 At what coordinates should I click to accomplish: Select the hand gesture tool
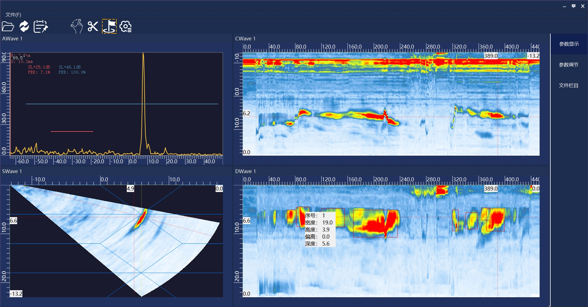pos(77,27)
